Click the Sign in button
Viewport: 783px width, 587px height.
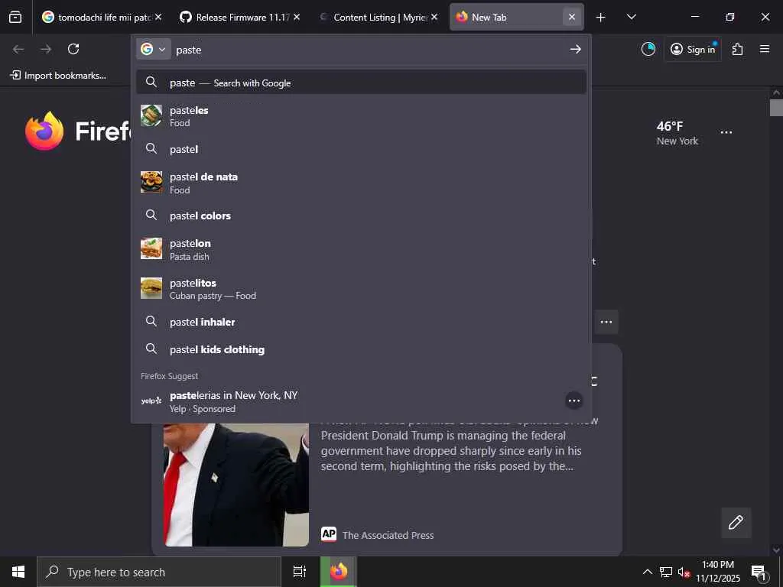(x=693, y=49)
